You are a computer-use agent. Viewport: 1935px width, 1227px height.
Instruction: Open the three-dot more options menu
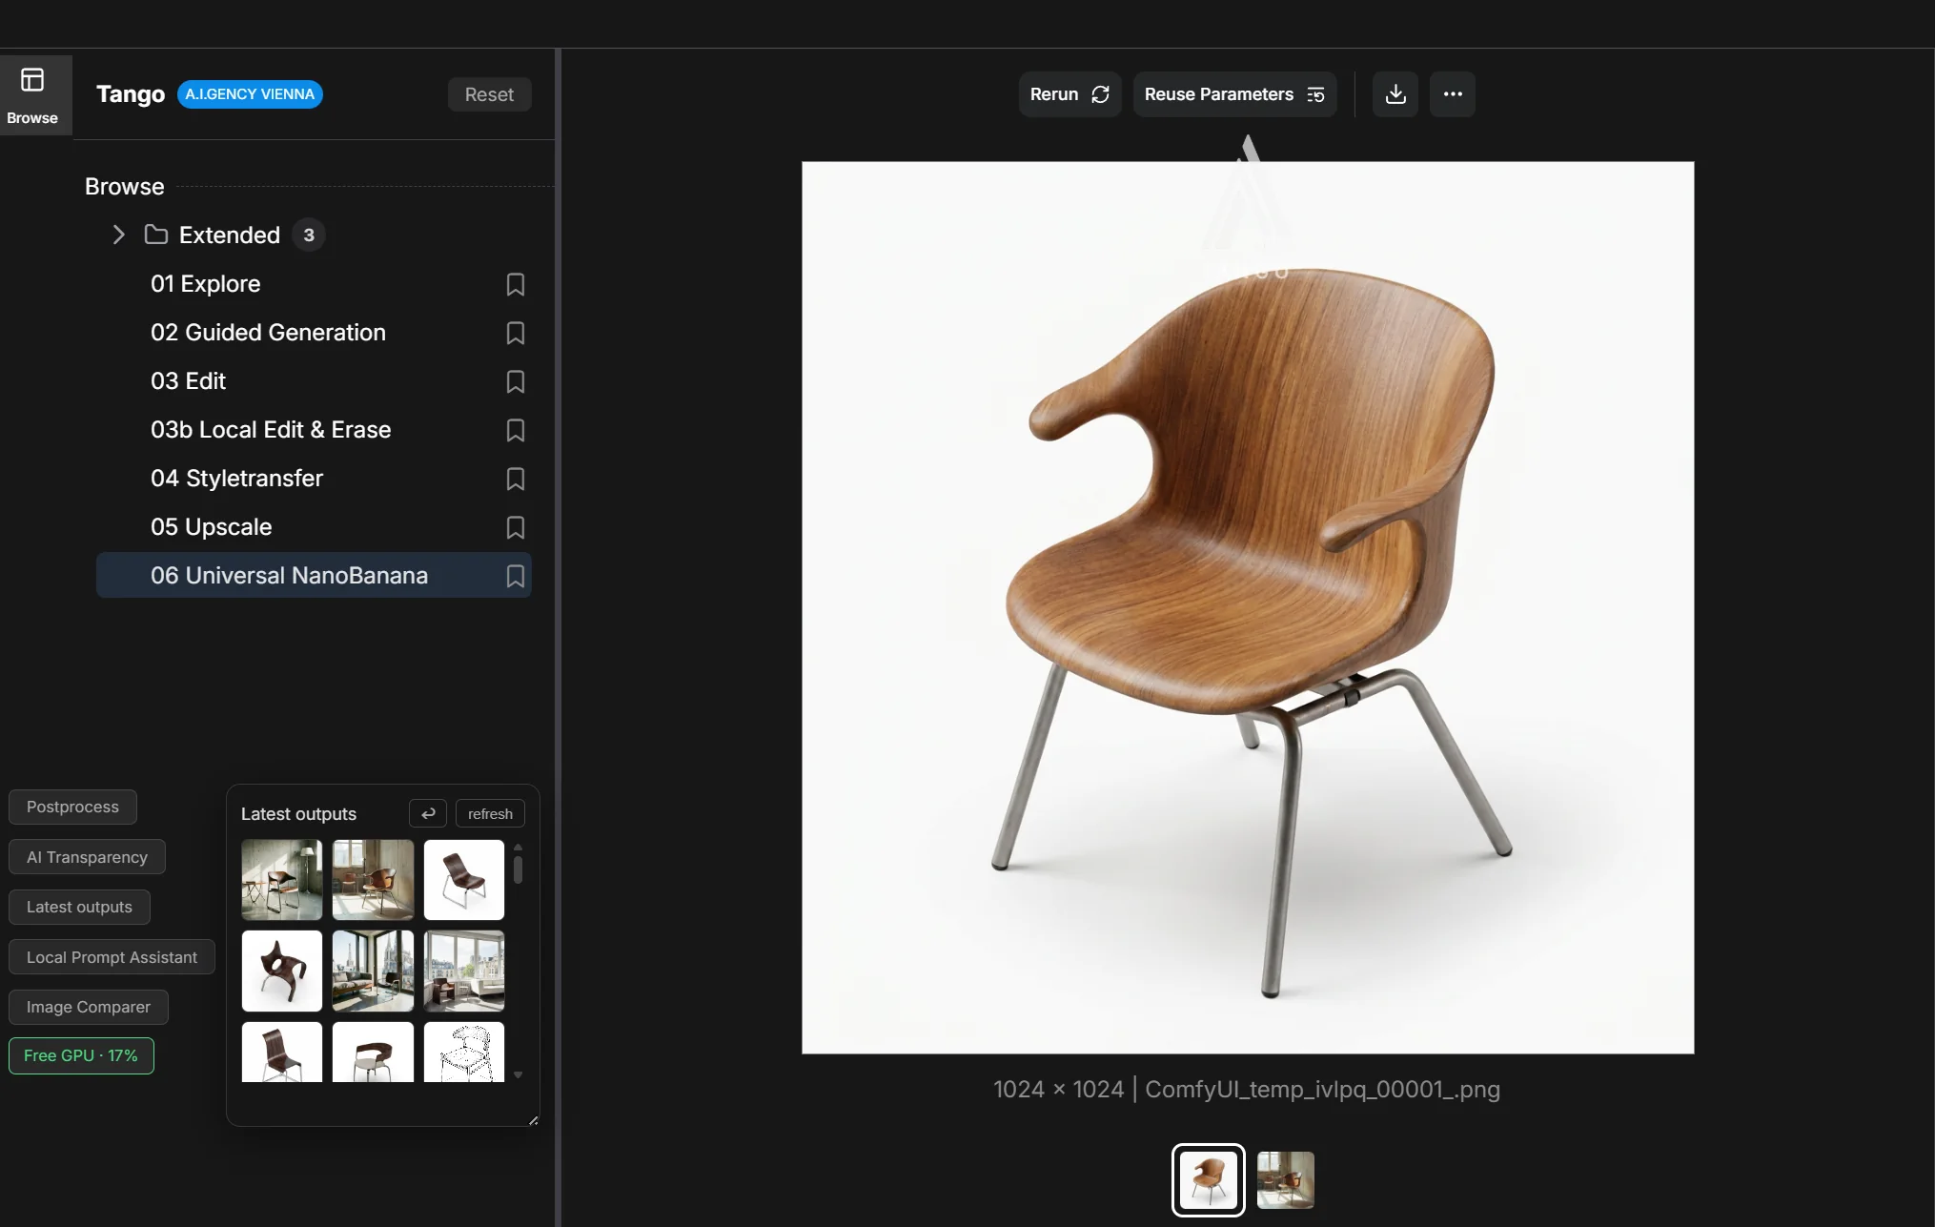pyautogui.click(x=1453, y=94)
